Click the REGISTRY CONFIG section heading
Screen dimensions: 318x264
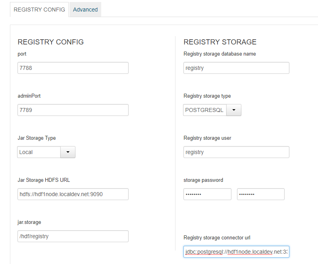point(51,42)
